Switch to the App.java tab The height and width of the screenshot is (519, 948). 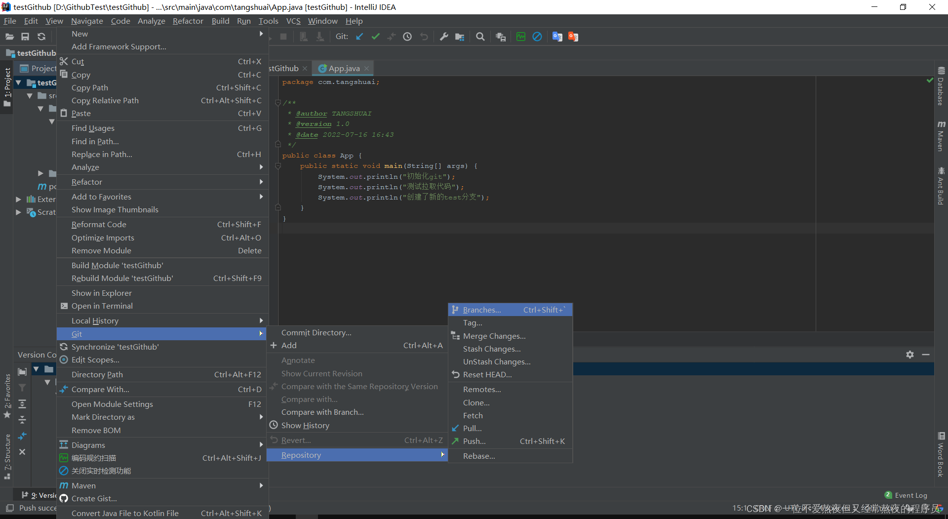(344, 69)
